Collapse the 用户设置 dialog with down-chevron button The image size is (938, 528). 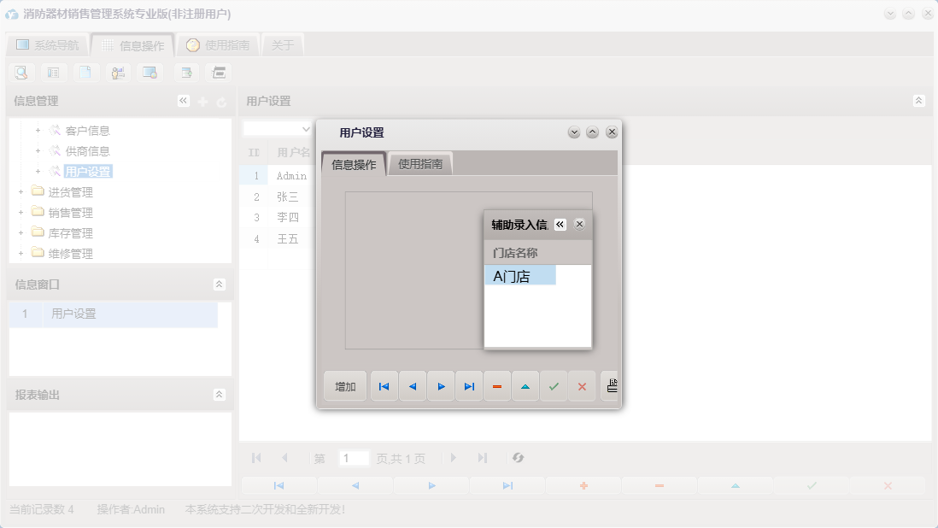click(x=574, y=132)
